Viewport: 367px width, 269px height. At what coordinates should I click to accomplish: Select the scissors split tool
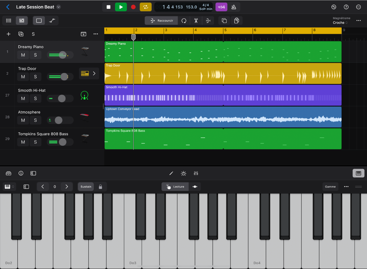196,20
